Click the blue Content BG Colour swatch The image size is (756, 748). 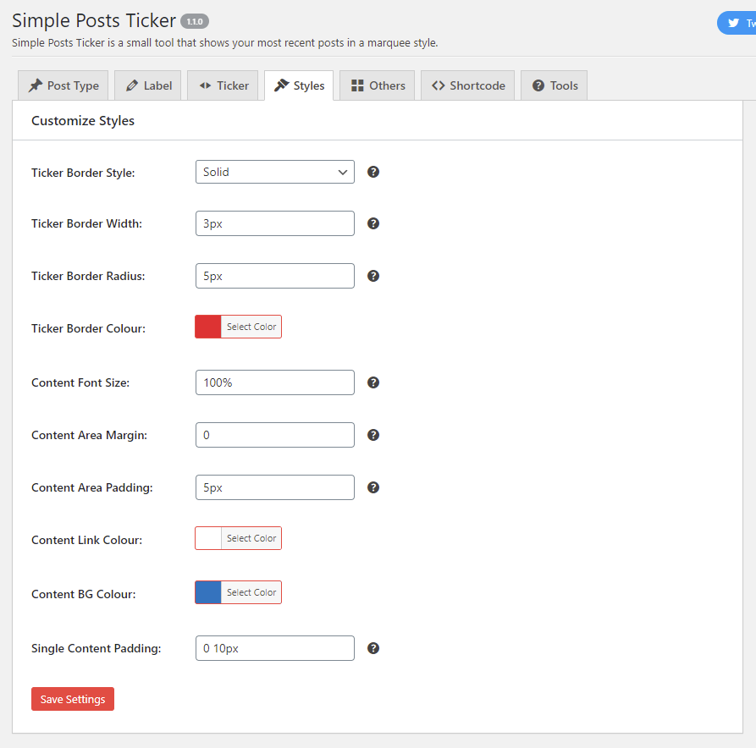point(208,592)
